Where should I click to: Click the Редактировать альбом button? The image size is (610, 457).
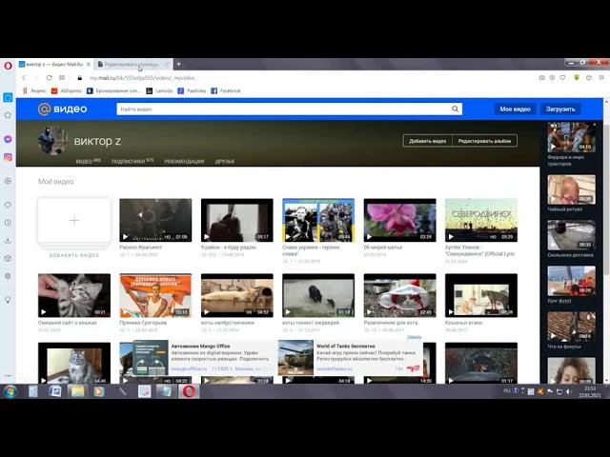[x=484, y=141]
